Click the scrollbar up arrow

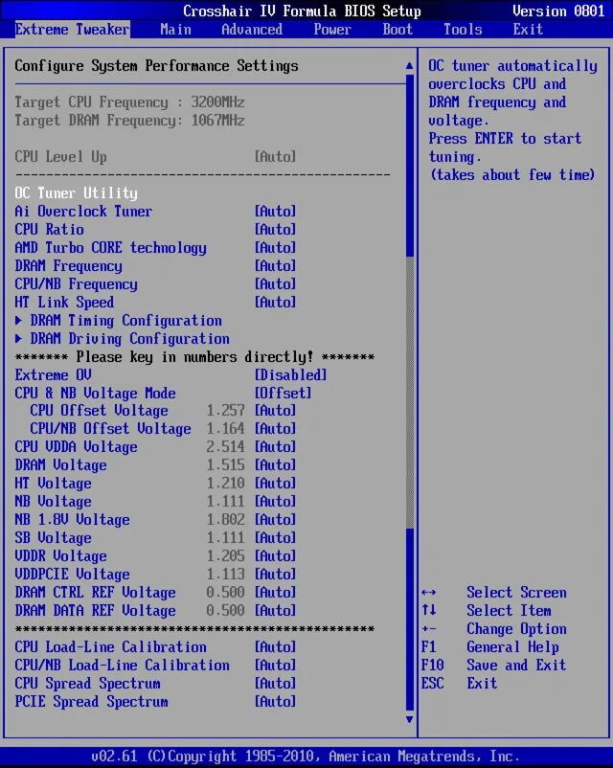[410, 66]
